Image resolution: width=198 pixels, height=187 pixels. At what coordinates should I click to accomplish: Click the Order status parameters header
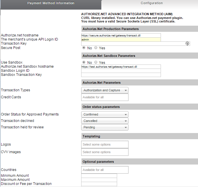140,107
